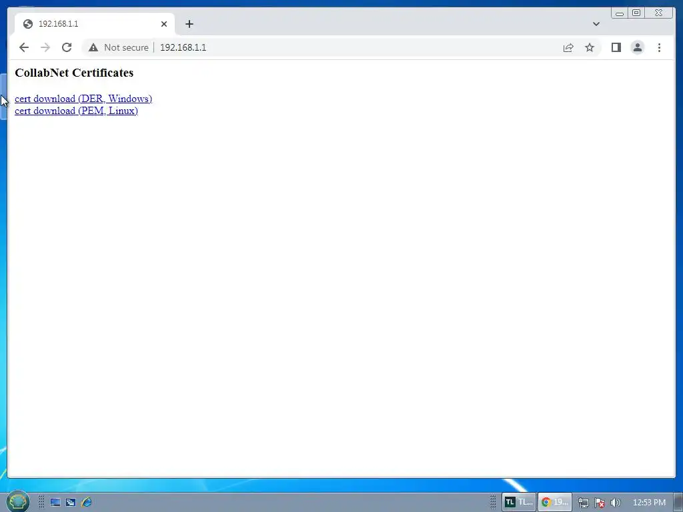
Task: Click the 12:53 PM clock
Action: pos(649,503)
